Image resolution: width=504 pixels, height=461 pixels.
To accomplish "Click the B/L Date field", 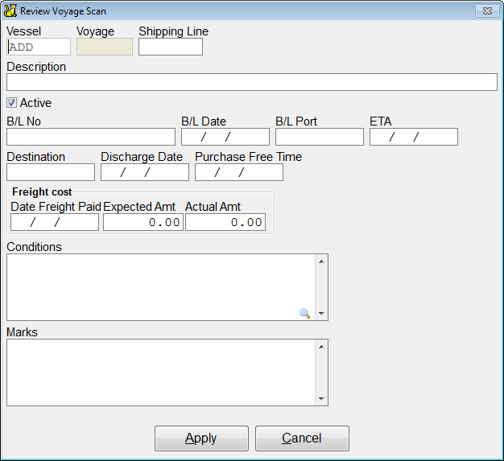I will click(x=225, y=137).
